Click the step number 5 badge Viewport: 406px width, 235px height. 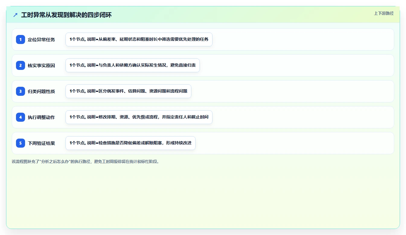tap(21, 143)
